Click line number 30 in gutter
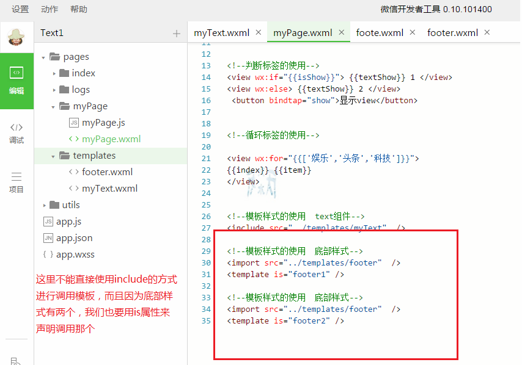The width and height of the screenshot is (522, 365). [x=206, y=263]
